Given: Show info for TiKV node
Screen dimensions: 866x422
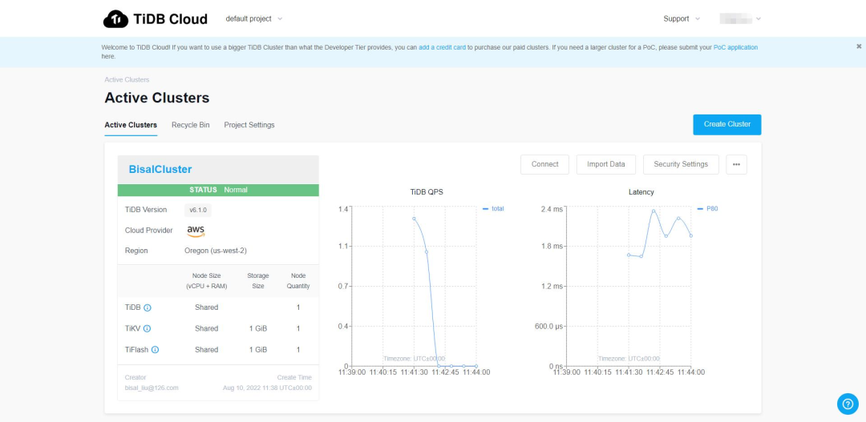Looking at the screenshot, I should coord(147,329).
